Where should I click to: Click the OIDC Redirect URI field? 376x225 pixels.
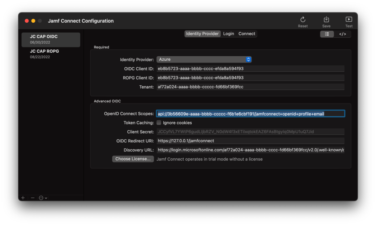250,141
